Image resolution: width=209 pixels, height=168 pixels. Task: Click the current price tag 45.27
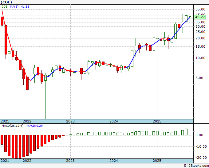[200, 17]
